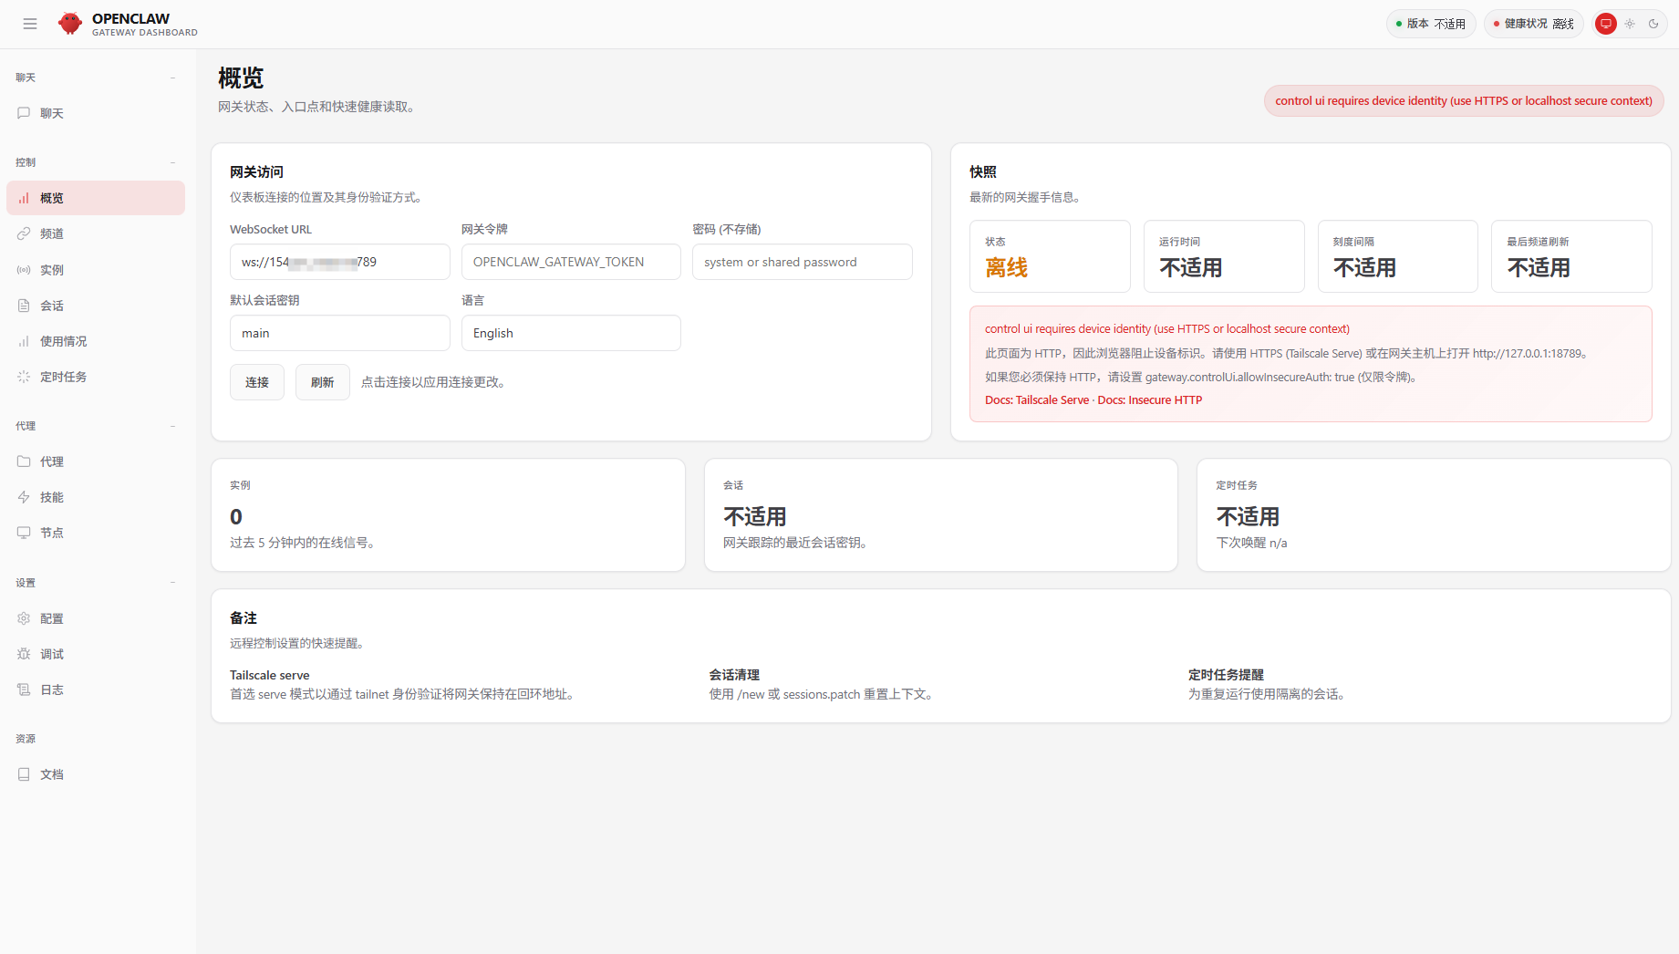The width and height of the screenshot is (1679, 954).
Task: Open the Docs: Tailscale Serve link
Action: [x=1037, y=400]
